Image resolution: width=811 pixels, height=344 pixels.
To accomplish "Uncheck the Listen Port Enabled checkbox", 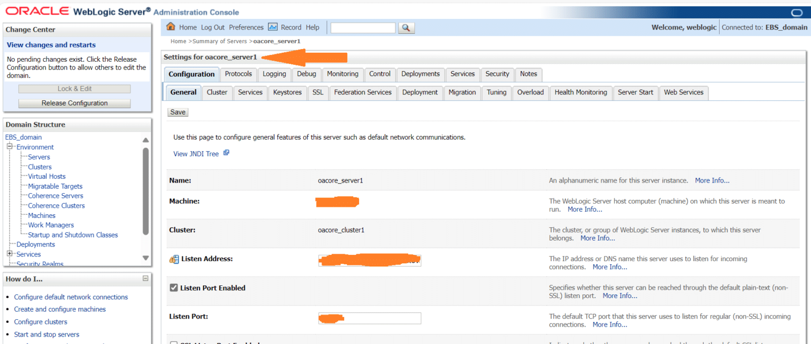I will click(x=174, y=288).
